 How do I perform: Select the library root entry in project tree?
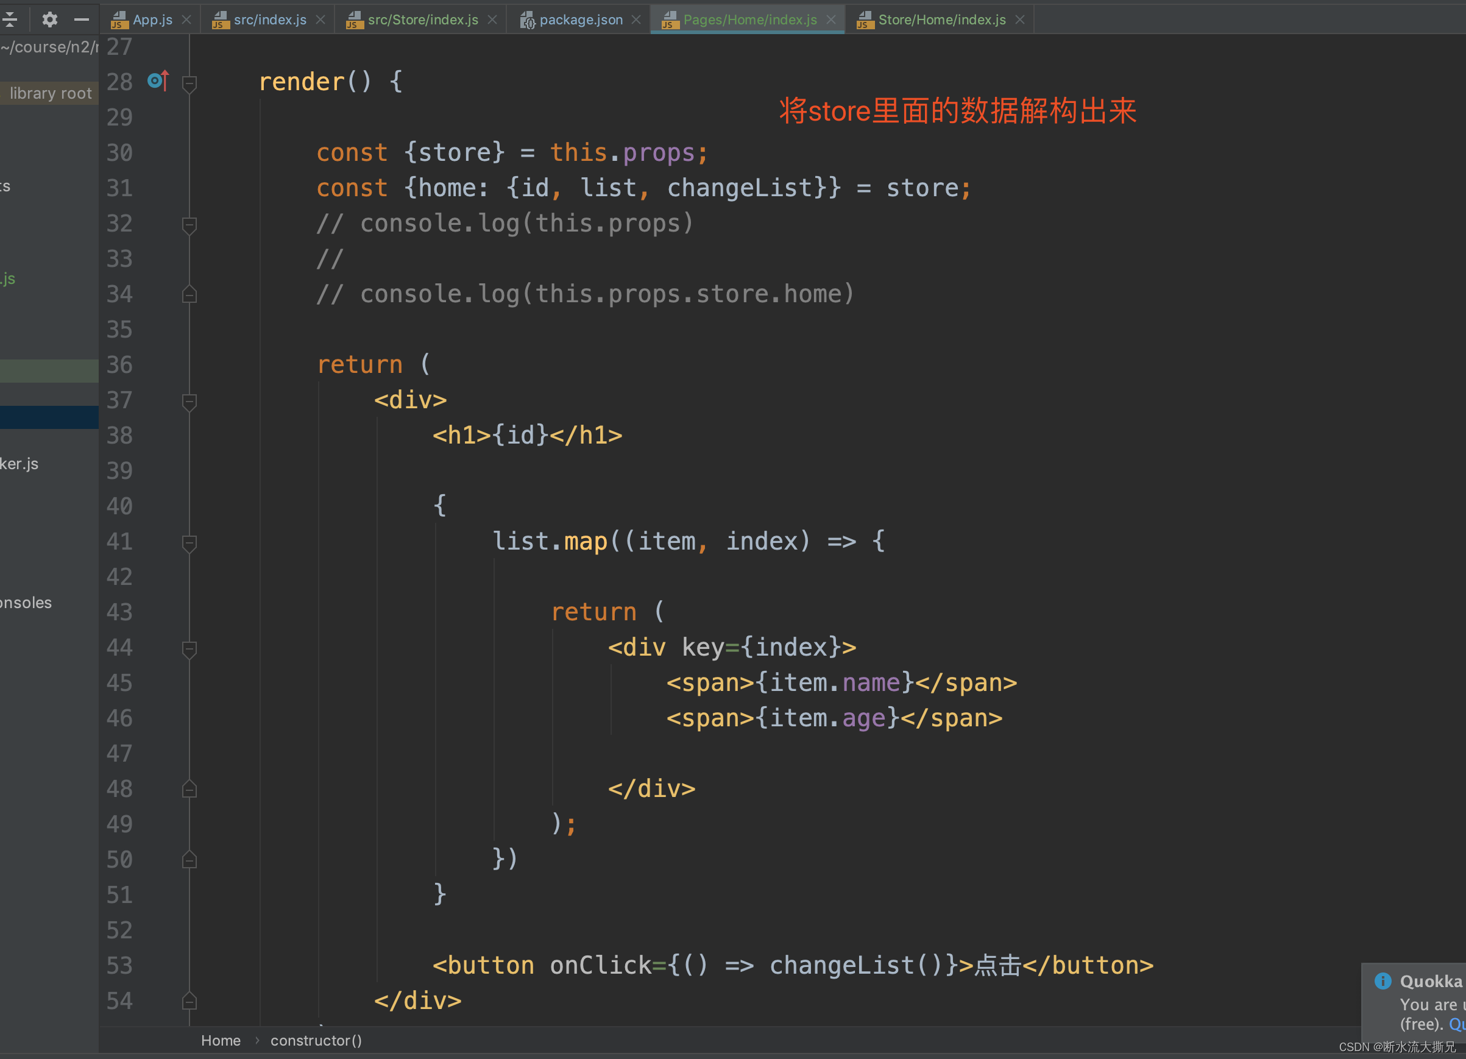click(x=51, y=93)
